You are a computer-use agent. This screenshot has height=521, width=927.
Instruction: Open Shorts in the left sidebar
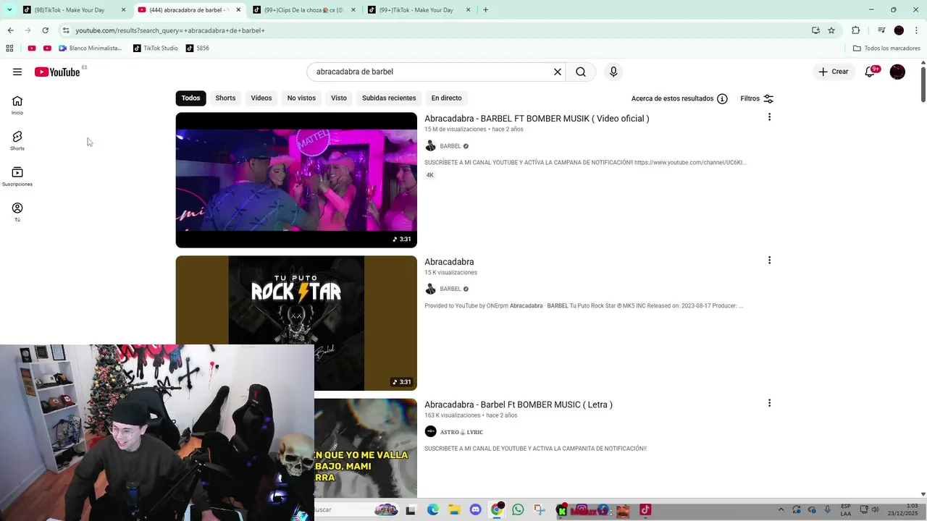tap(17, 140)
